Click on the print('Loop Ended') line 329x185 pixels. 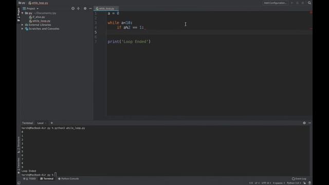[129, 42]
